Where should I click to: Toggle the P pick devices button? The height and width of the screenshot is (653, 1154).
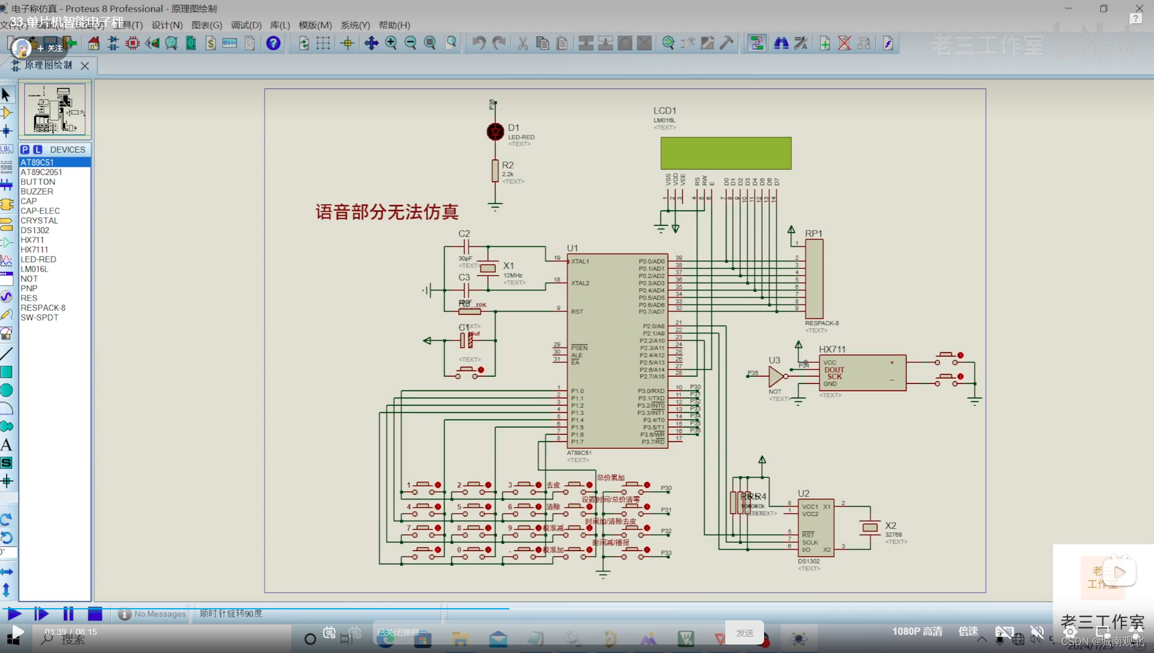pos(25,150)
